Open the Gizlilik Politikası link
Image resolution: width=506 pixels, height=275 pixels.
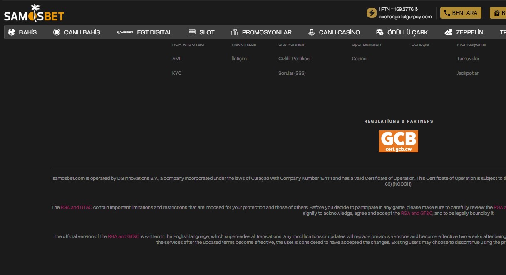(x=294, y=59)
